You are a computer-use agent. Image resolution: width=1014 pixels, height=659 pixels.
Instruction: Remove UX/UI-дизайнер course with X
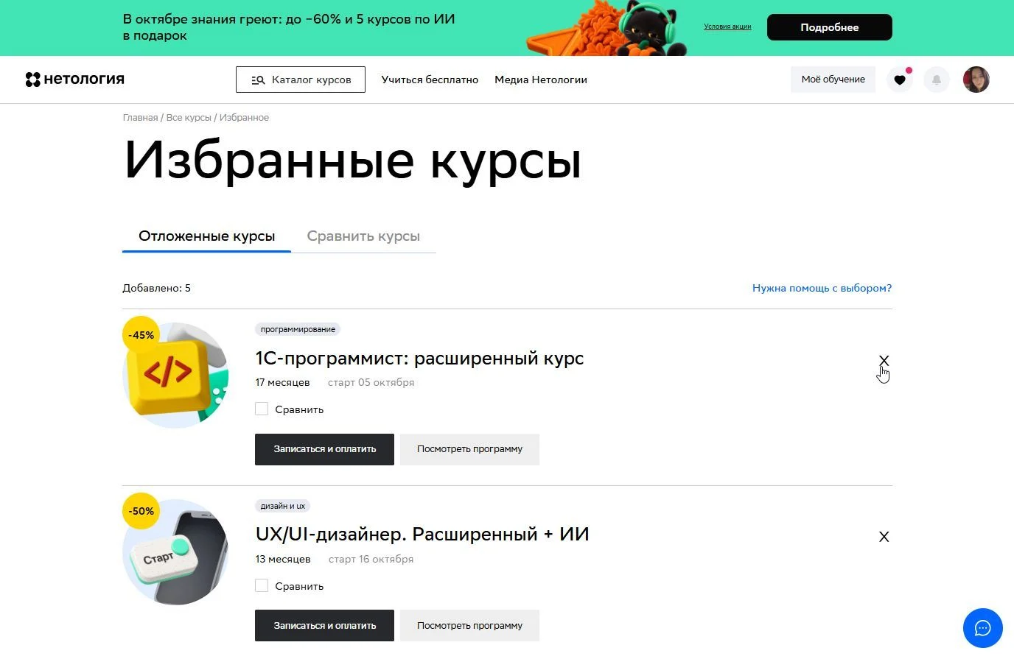tap(884, 537)
